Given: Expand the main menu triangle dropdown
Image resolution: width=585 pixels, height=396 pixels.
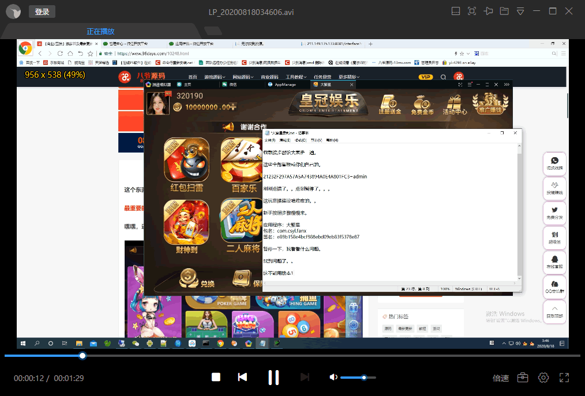Looking at the screenshot, I should [520, 11].
